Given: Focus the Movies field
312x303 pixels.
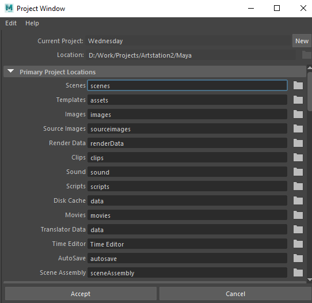Looking at the screenshot, I should click(187, 215).
